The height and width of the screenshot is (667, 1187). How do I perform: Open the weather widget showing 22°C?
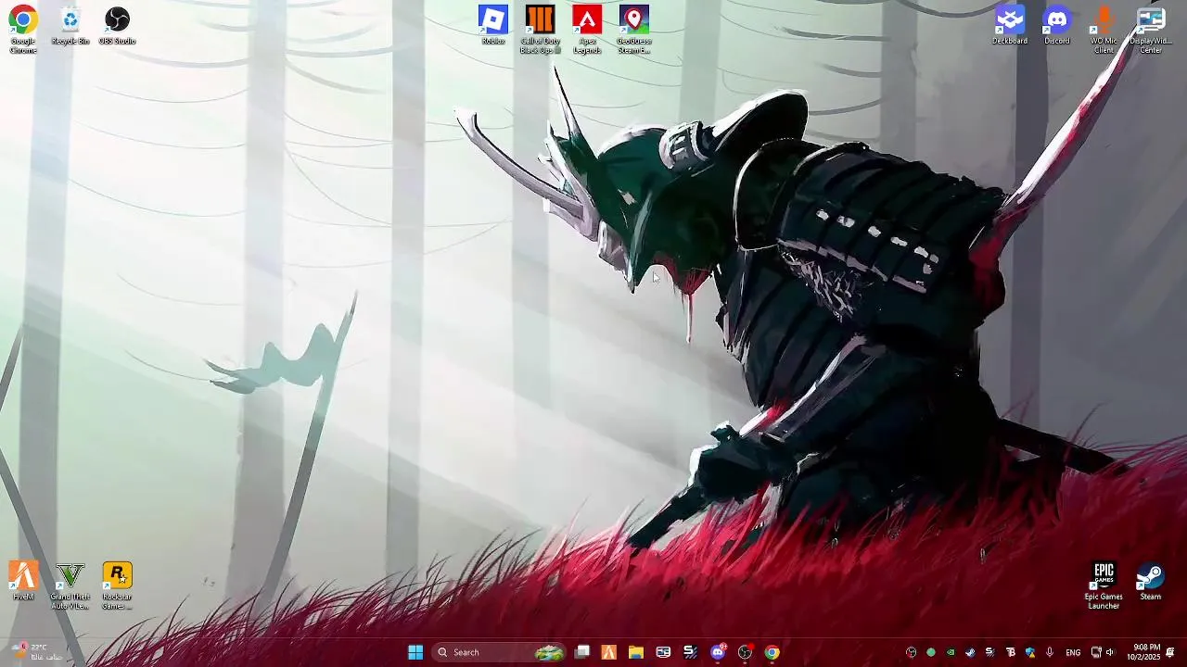pos(37,652)
